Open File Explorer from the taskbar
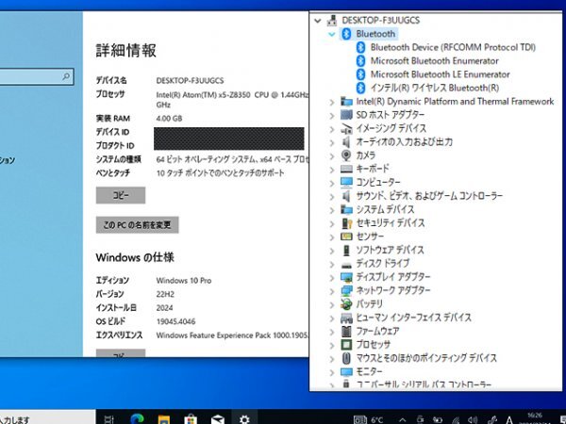The width and height of the screenshot is (566, 424). point(164,419)
